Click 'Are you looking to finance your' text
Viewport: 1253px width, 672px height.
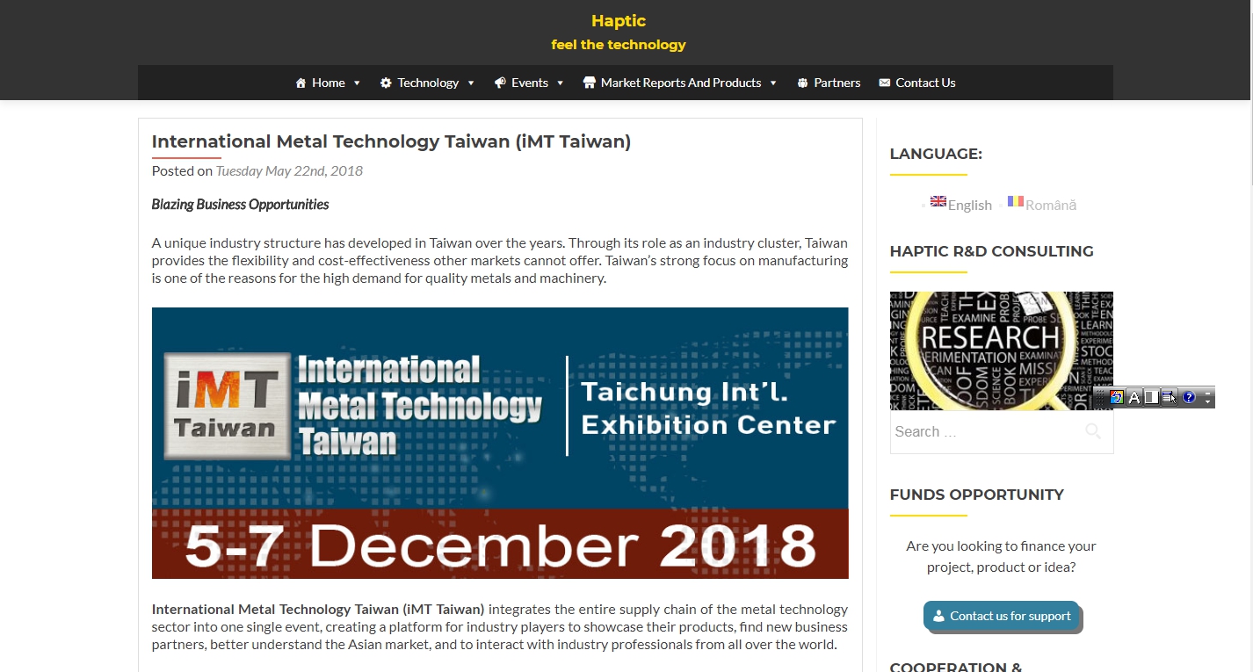[x=1002, y=546]
